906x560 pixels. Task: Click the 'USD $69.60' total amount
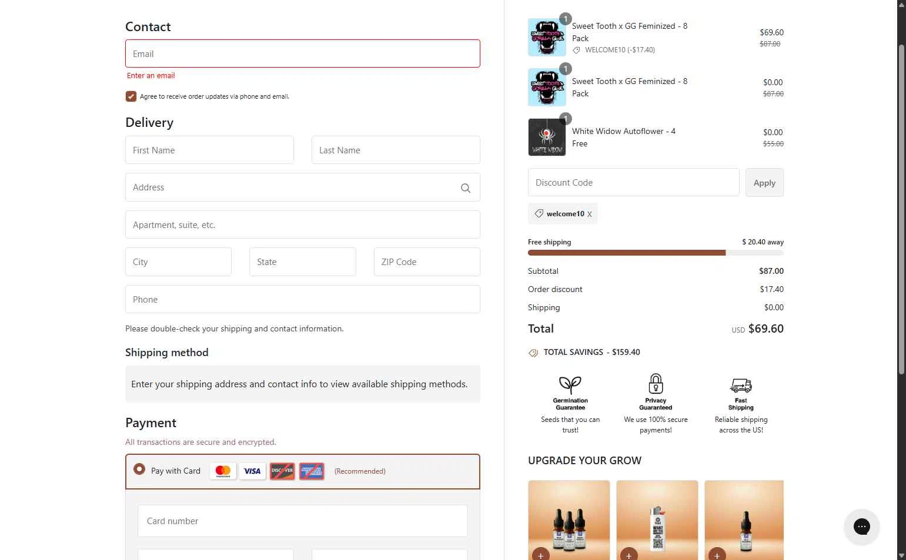757,328
